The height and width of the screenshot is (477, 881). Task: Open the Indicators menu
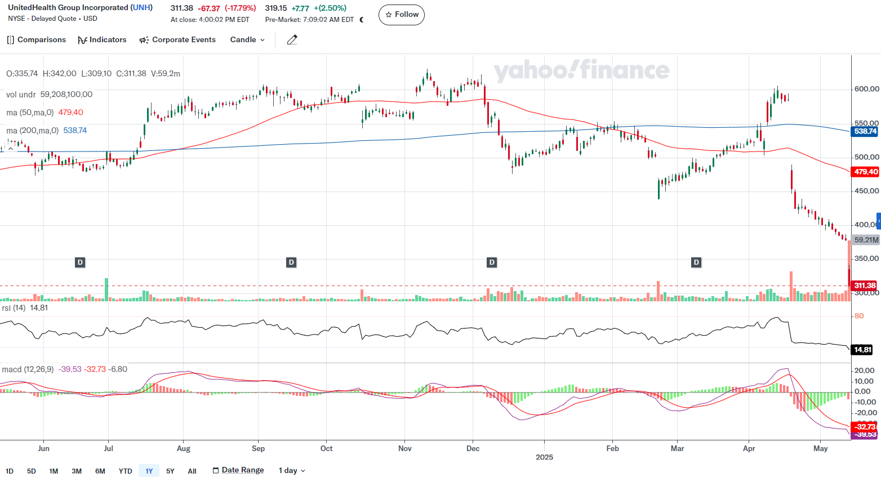tap(102, 40)
